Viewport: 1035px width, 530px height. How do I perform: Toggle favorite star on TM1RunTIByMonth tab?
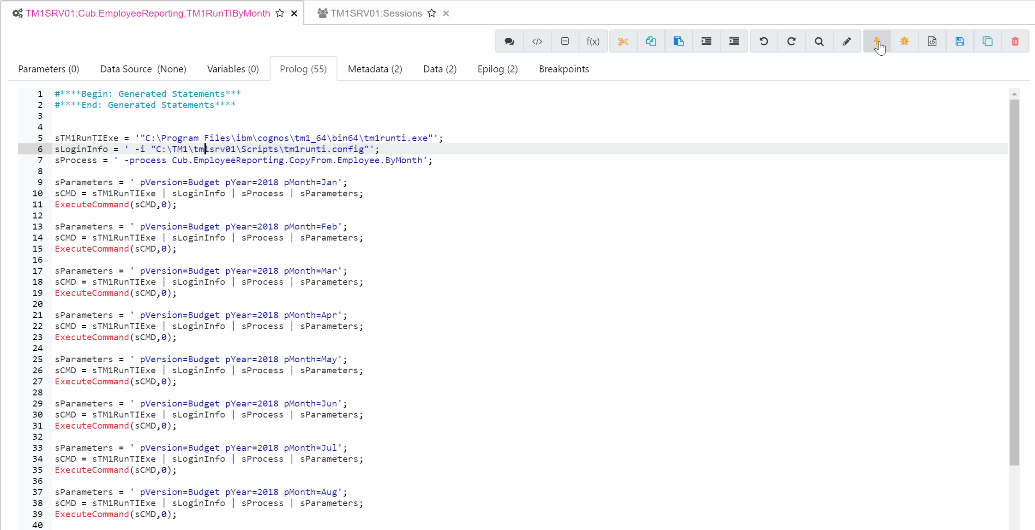(x=280, y=13)
